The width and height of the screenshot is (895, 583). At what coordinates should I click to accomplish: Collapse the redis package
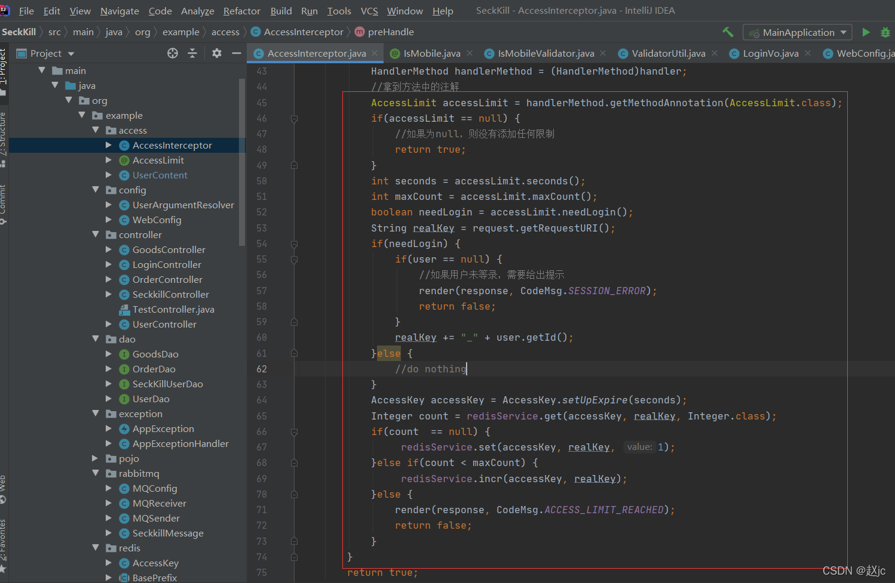tap(96, 548)
